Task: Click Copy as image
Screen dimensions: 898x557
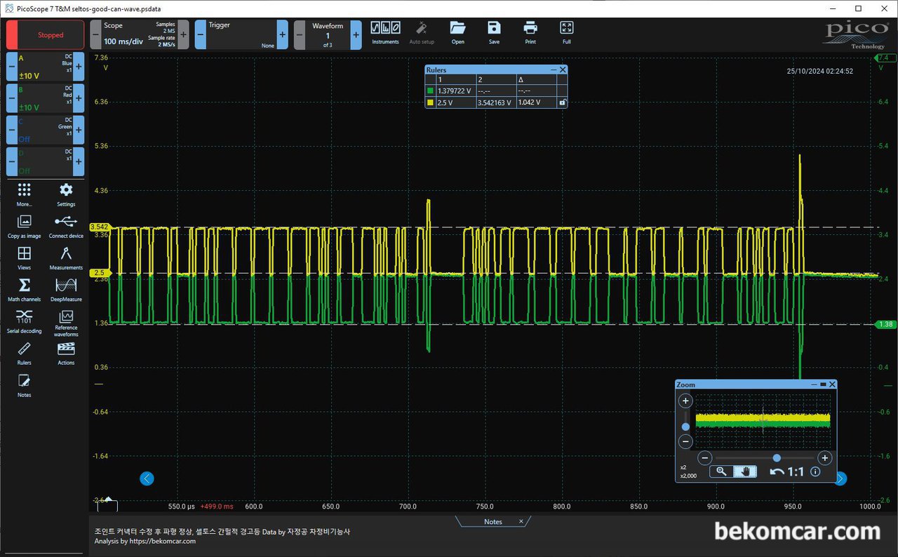Action: pos(25,227)
